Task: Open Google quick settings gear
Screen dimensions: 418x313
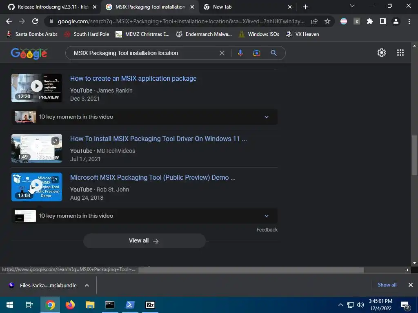Action: pyautogui.click(x=382, y=53)
